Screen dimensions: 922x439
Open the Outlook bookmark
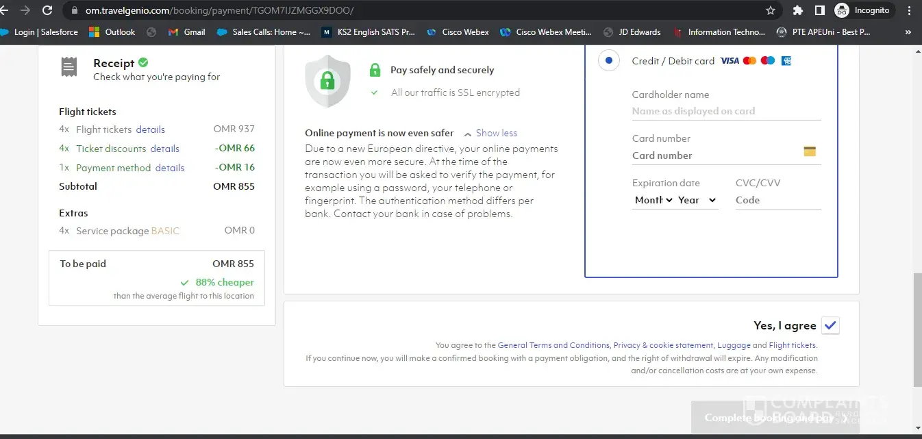coord(113,32)
